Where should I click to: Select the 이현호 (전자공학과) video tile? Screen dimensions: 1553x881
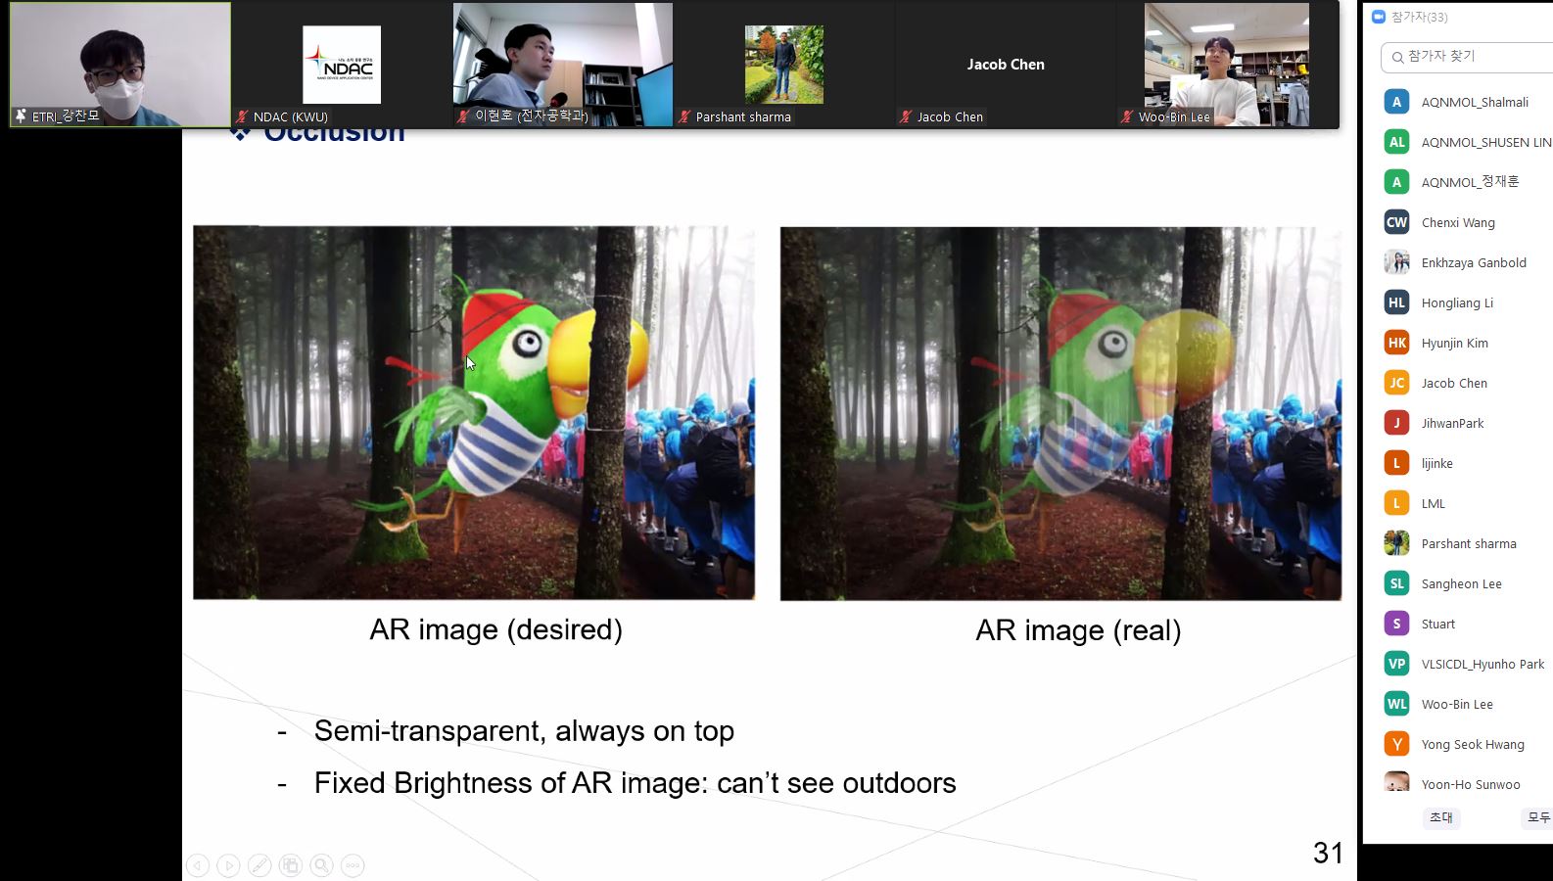(563, 65)
